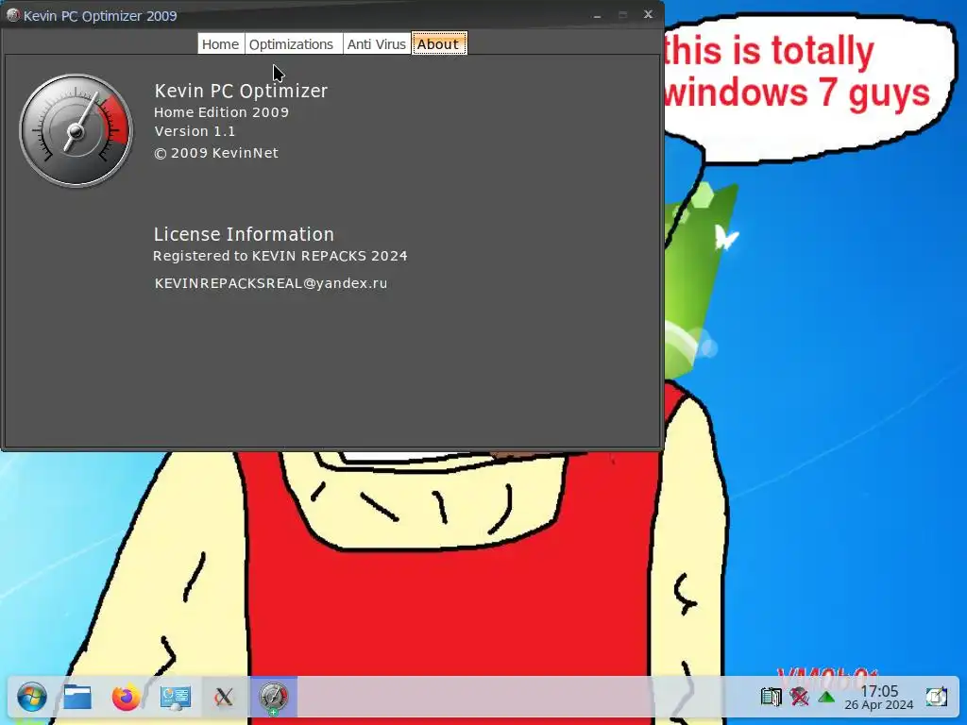Image resolution: width=967 pixels, height=725 pixels.
Task: Launch Firefox from the taskbar
Action: (x=126, y=698)
